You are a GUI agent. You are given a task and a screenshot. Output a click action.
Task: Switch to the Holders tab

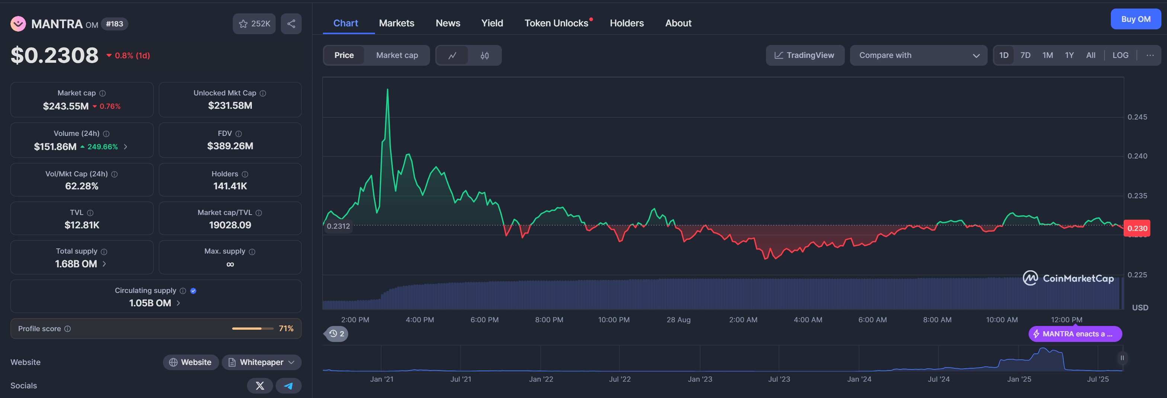tap(626, 23)
